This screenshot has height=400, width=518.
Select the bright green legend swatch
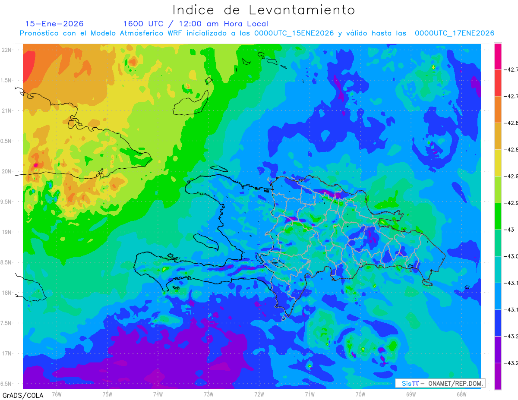498,216
